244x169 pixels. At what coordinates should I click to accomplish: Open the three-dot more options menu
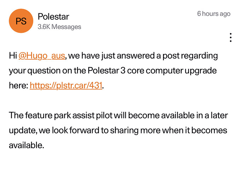230,37
